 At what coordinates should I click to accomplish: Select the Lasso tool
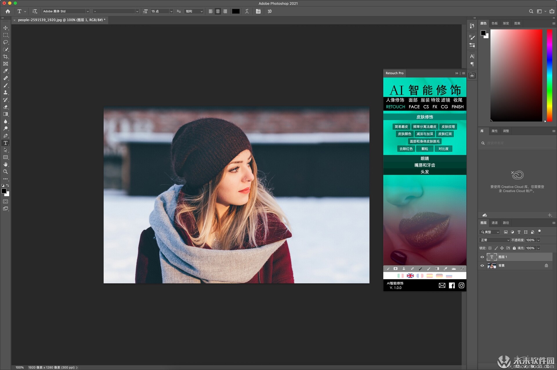pos(5,42)
